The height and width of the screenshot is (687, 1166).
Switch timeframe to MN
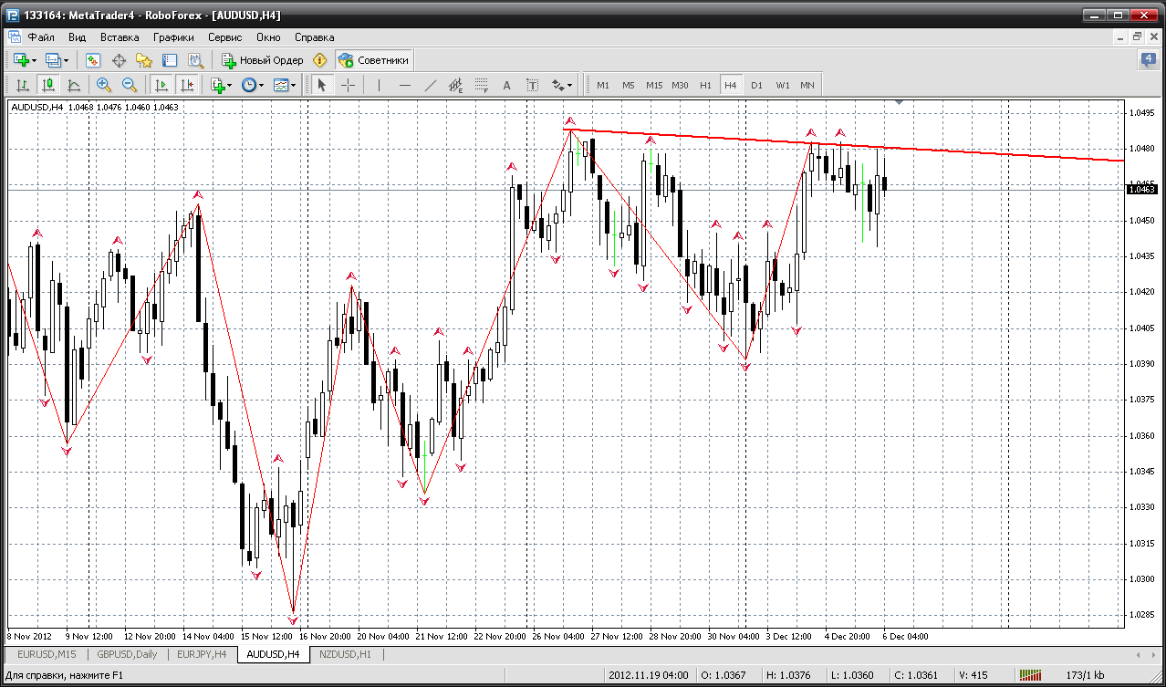[807, 85]
